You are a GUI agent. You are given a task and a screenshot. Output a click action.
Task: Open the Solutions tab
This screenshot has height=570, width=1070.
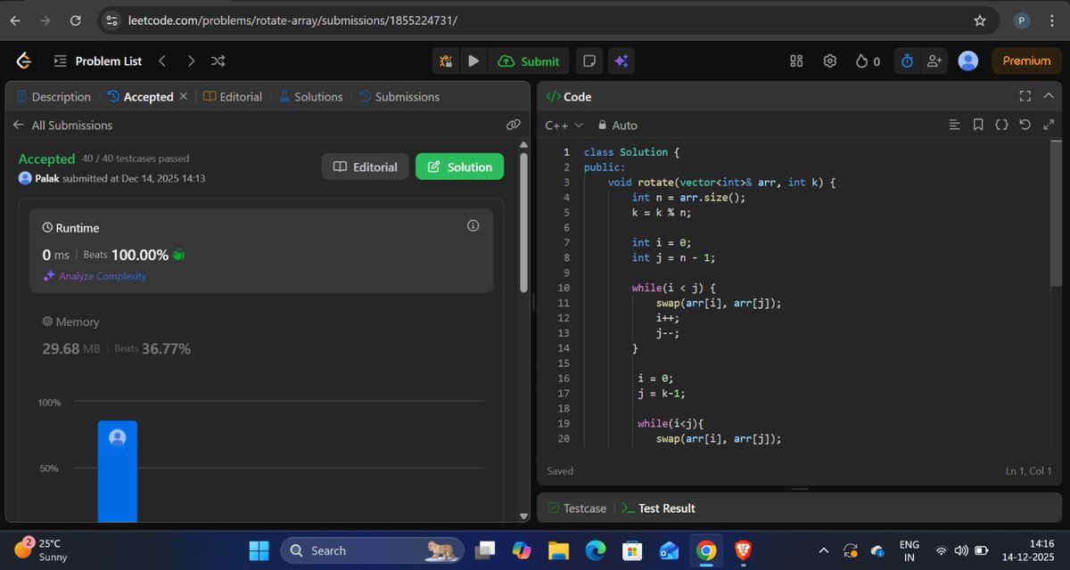coord(311,96)
